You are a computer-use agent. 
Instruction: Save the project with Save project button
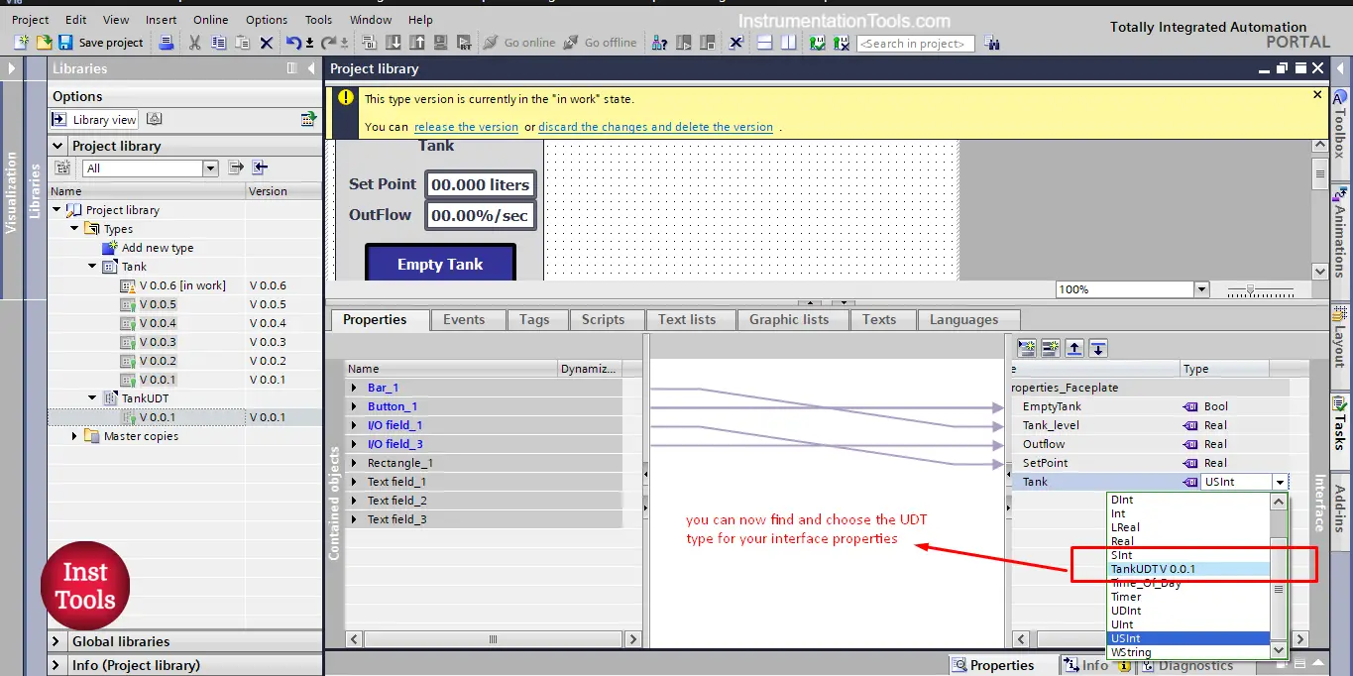[x=100, y=43]
